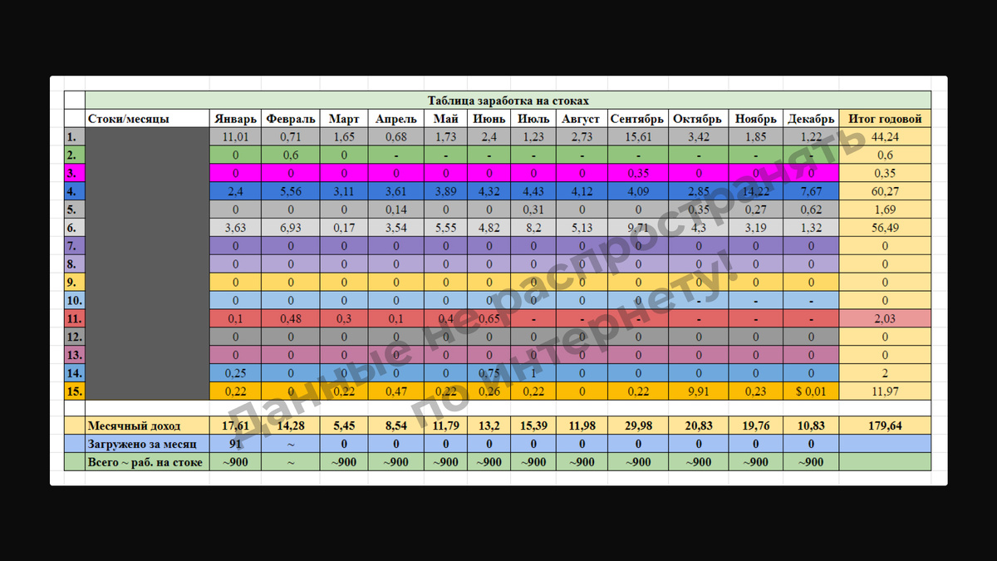This screenshot has width=997, height=561.
Task: Click the cell containing 0,14
Action: point(395,209)
